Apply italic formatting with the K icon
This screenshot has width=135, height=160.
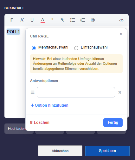(22, 20)
